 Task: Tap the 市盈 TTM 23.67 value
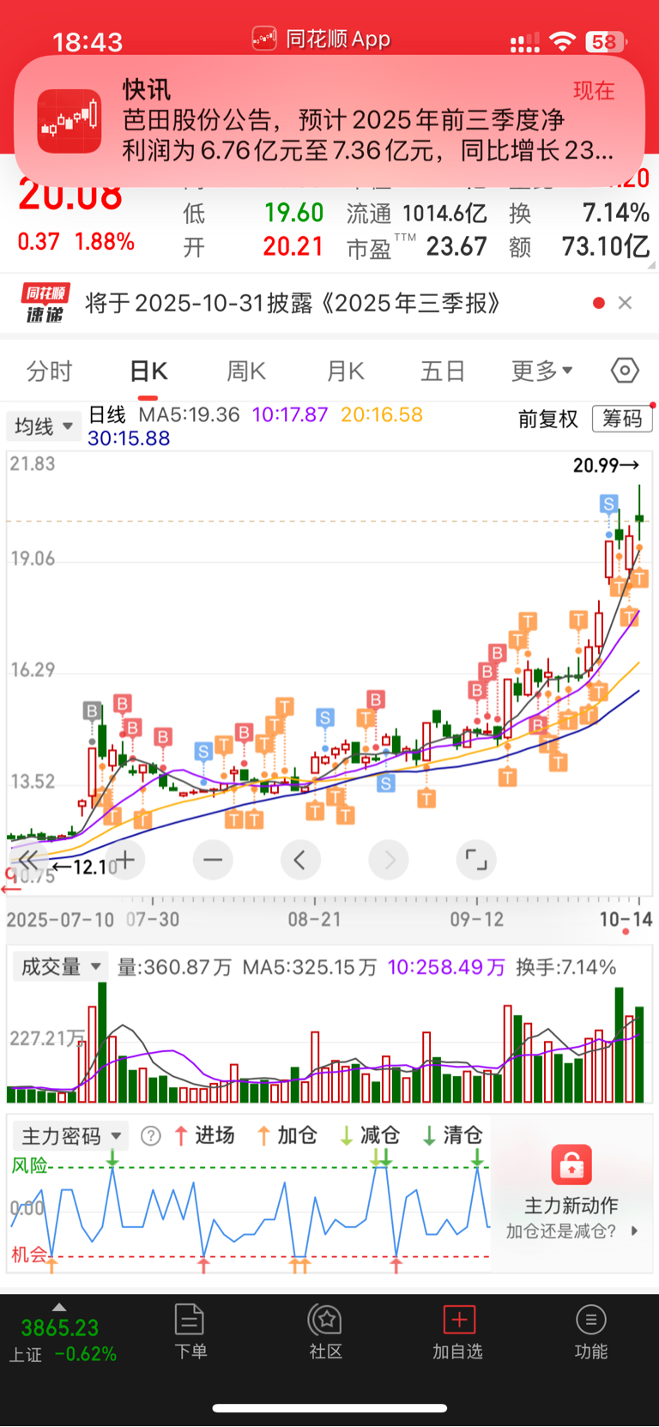[417, 247]
